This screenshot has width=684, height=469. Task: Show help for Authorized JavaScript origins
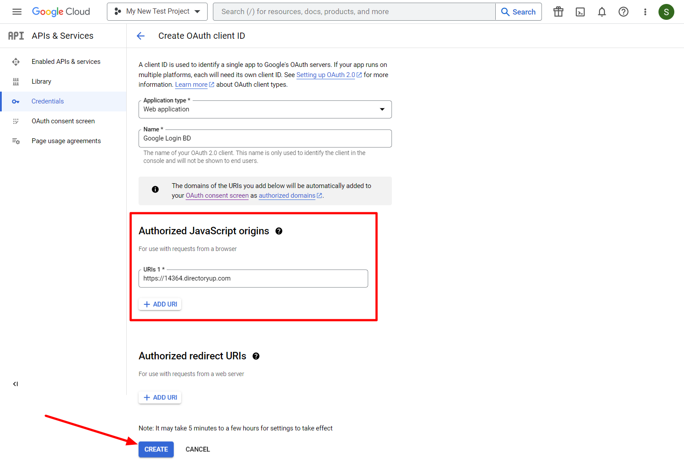coord(279,231)
